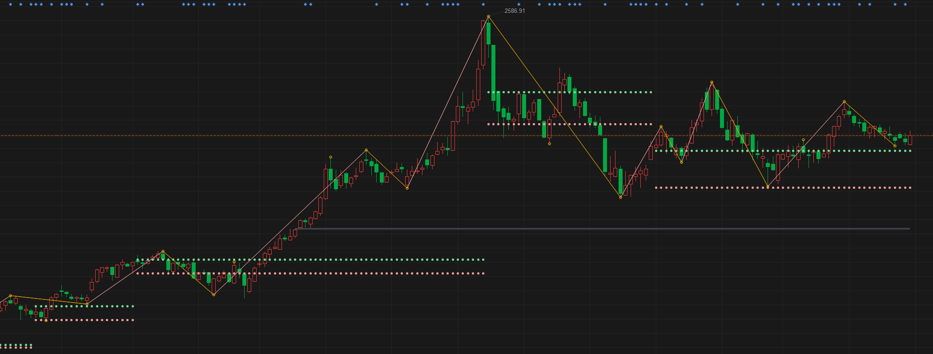
Task: Select the last candlestick on the far right
Action: [x=910, y=140]
